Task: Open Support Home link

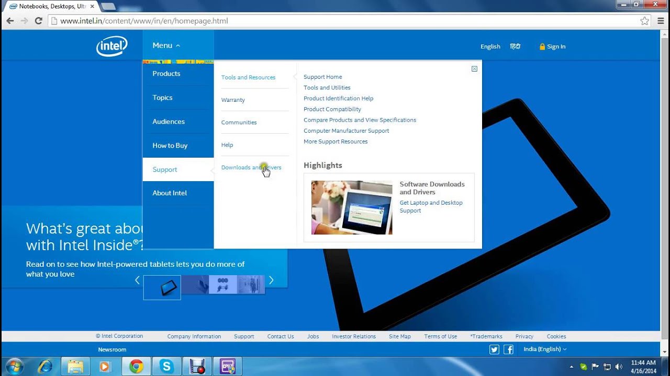Action: (322, 77)
